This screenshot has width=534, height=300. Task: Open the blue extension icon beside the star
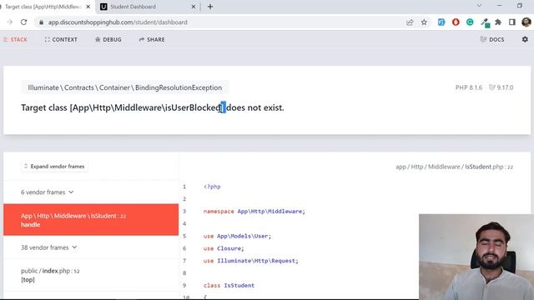click(441, 22)
